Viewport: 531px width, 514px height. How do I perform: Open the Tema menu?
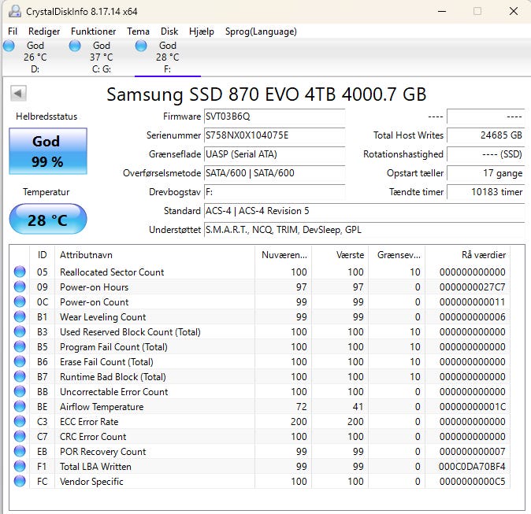[138, 31]
